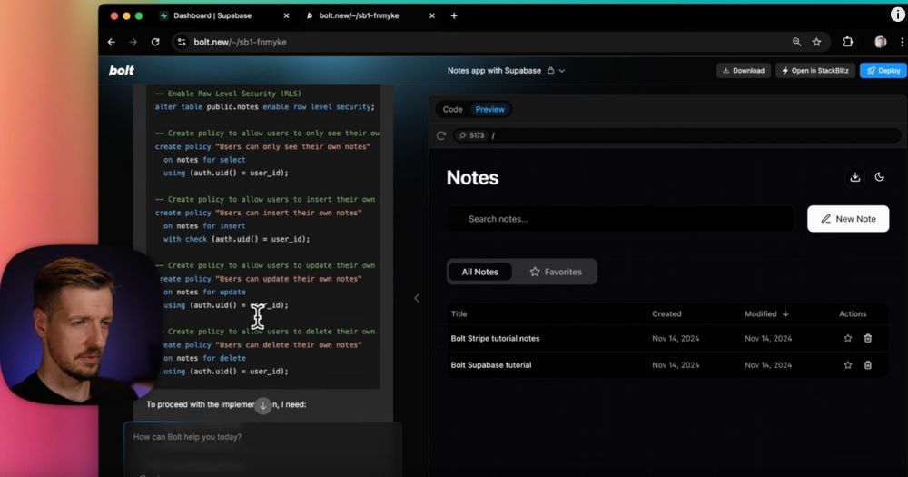Sort by the Modified column header
The image size is (908, 477).
tap(766, 313)
